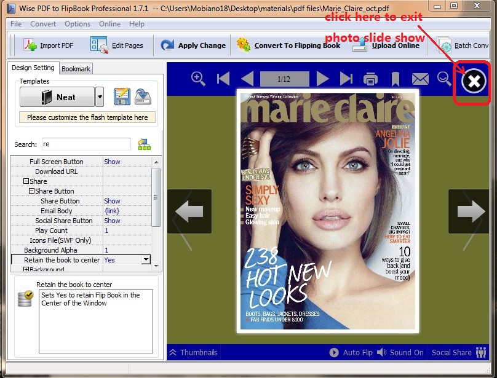The width and height of the screenshot is (497, 378).
Task: Click Social Share Button Show value
Action: tap(112, 221)
